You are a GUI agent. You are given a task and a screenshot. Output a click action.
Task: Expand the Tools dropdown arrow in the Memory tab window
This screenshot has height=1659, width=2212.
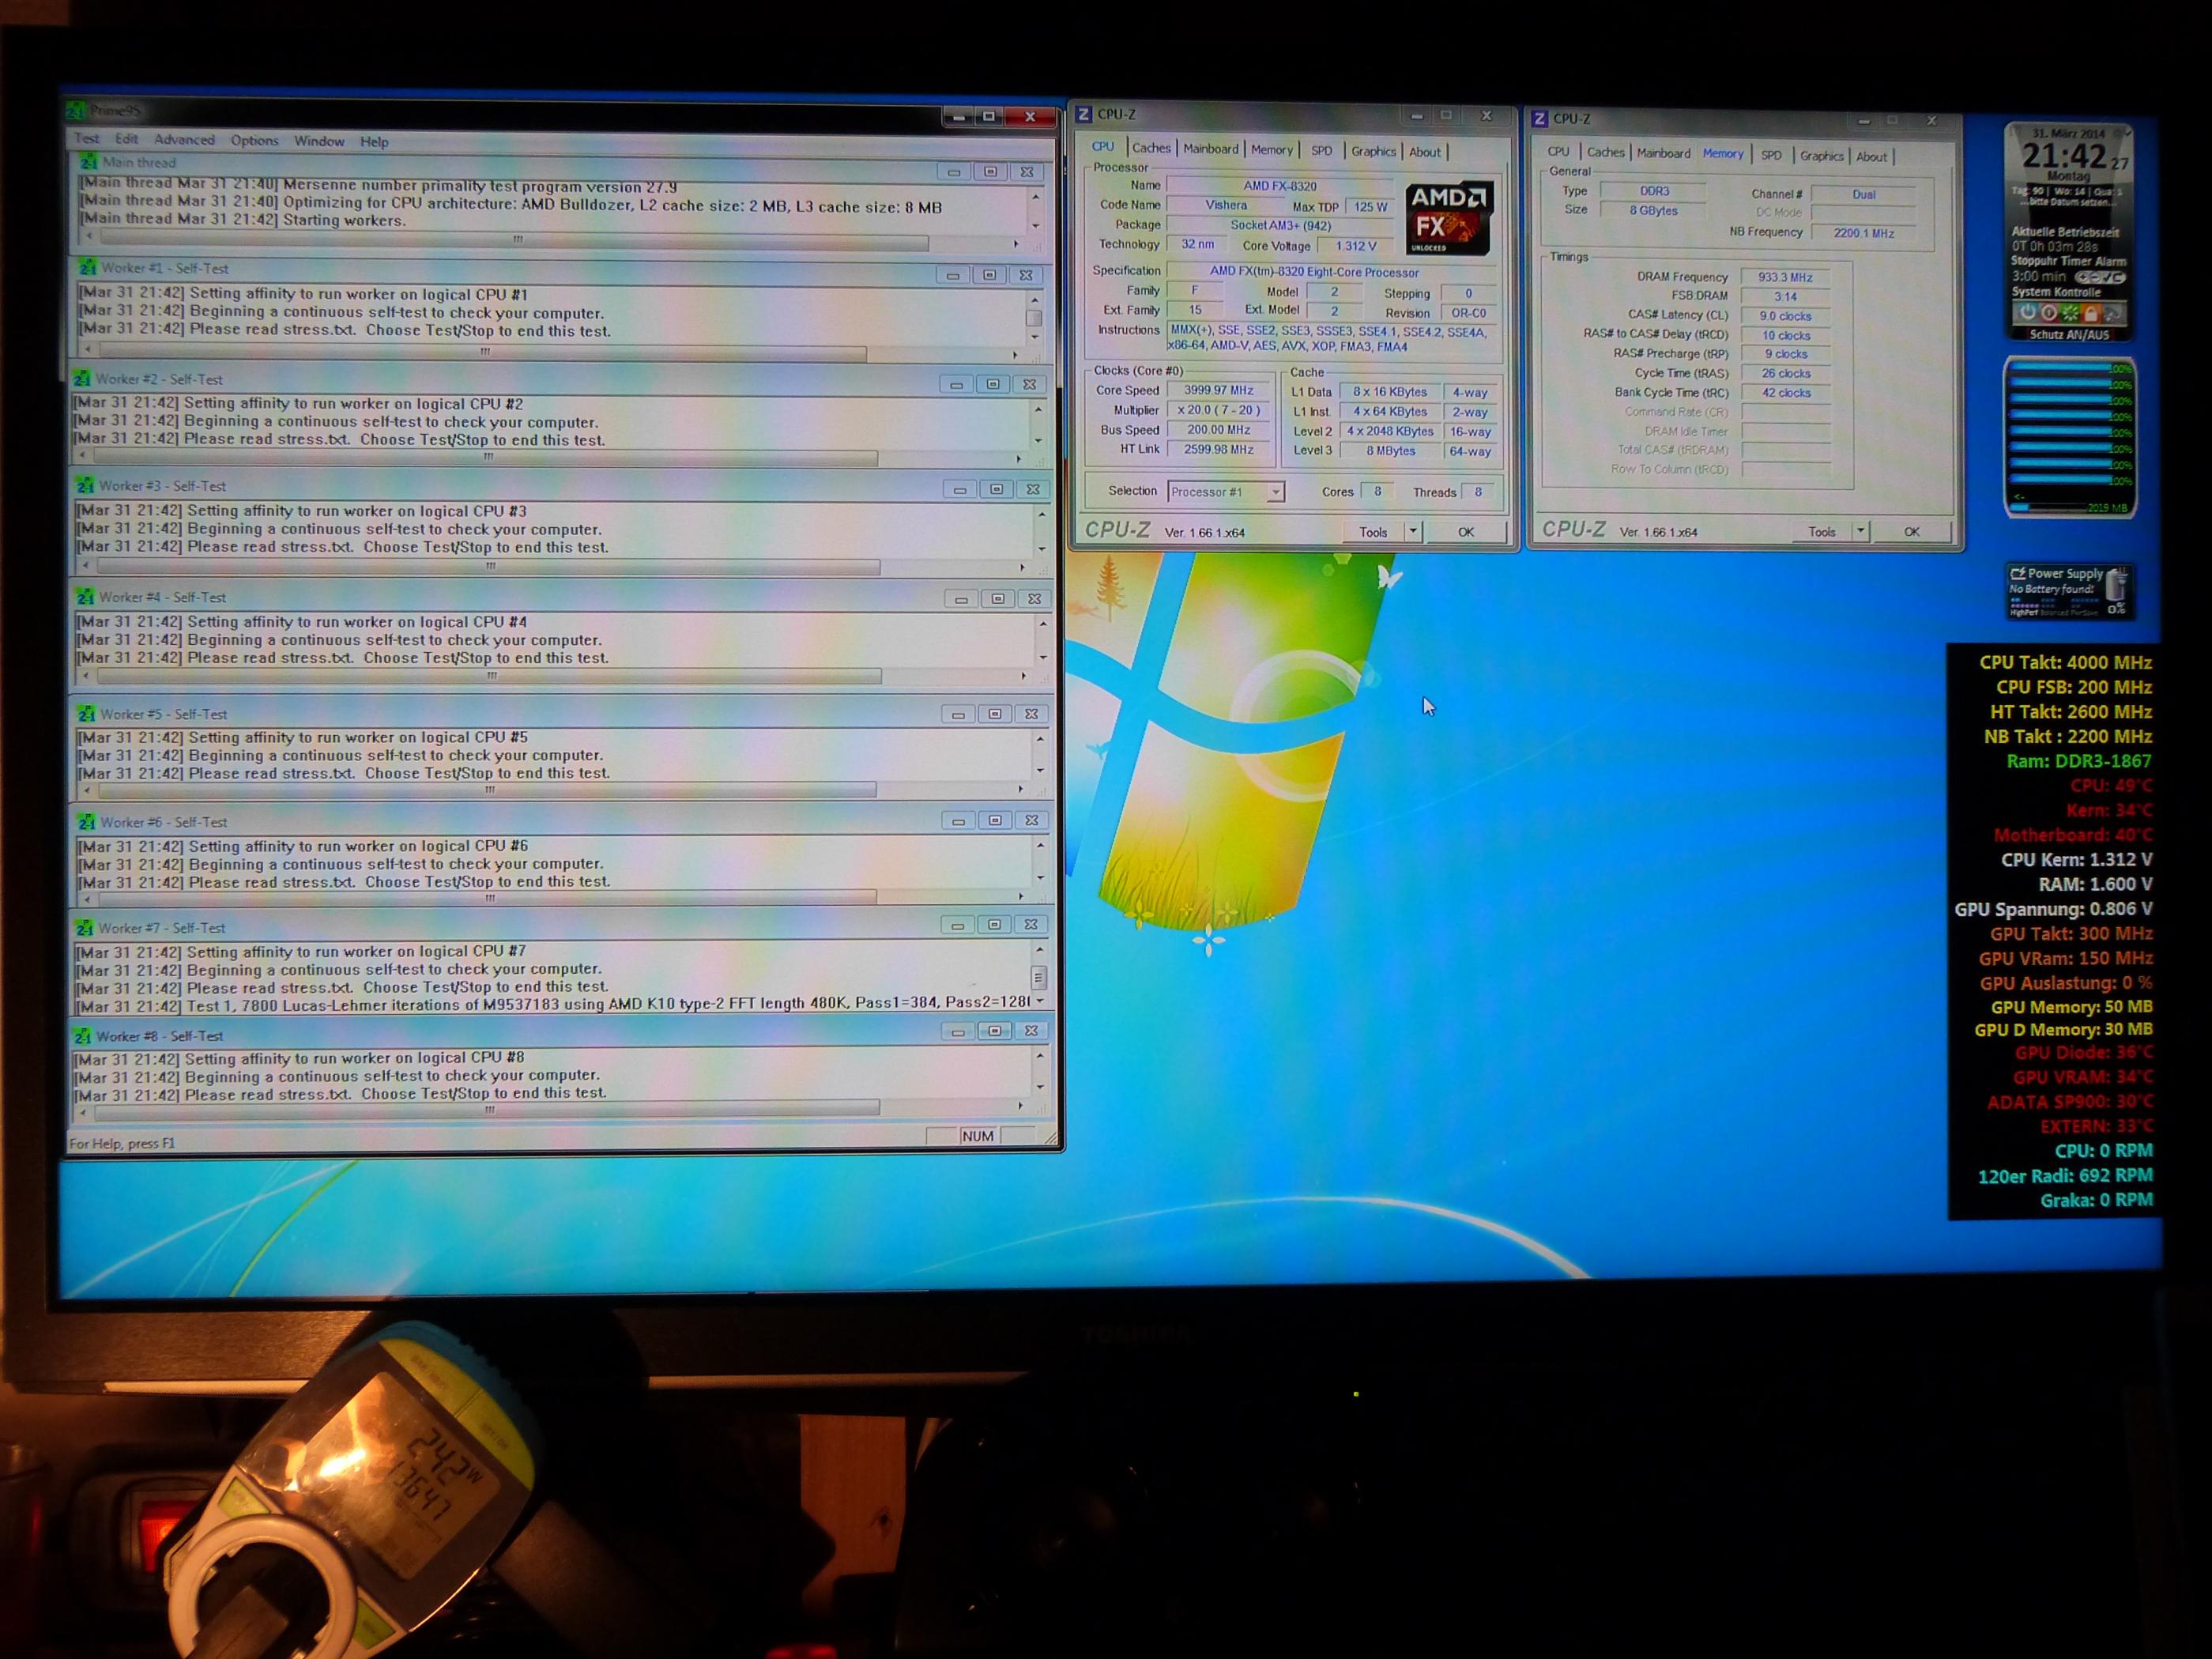pyautogui.click(x=1861, y=531)
